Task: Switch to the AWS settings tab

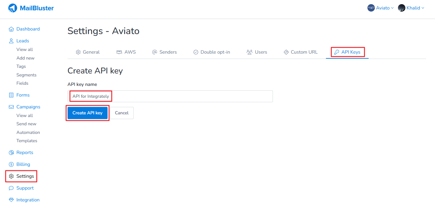Action: (x=126, y=52)
